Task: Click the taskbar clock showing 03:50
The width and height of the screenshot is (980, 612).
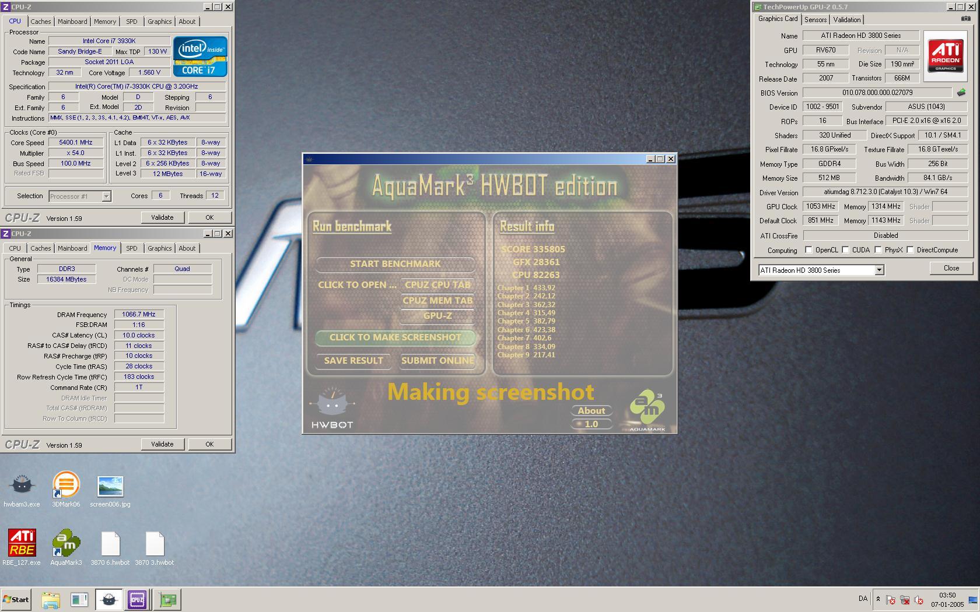Action: click(947, 600)
